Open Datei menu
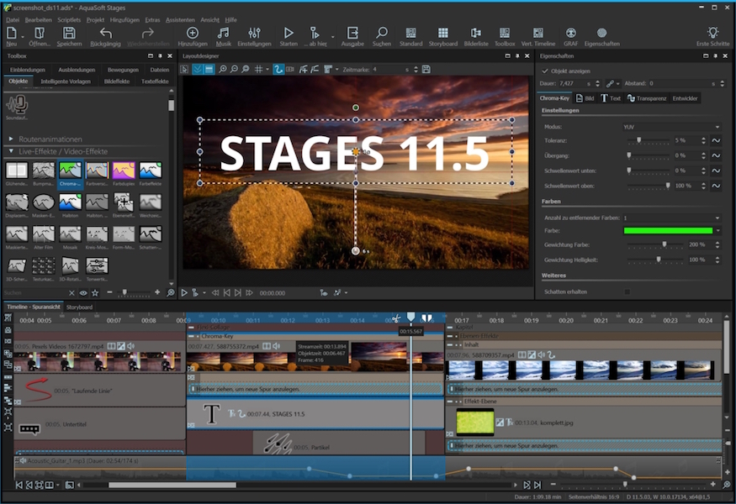The width and height of the screenshot is (736, 504). 13,19
